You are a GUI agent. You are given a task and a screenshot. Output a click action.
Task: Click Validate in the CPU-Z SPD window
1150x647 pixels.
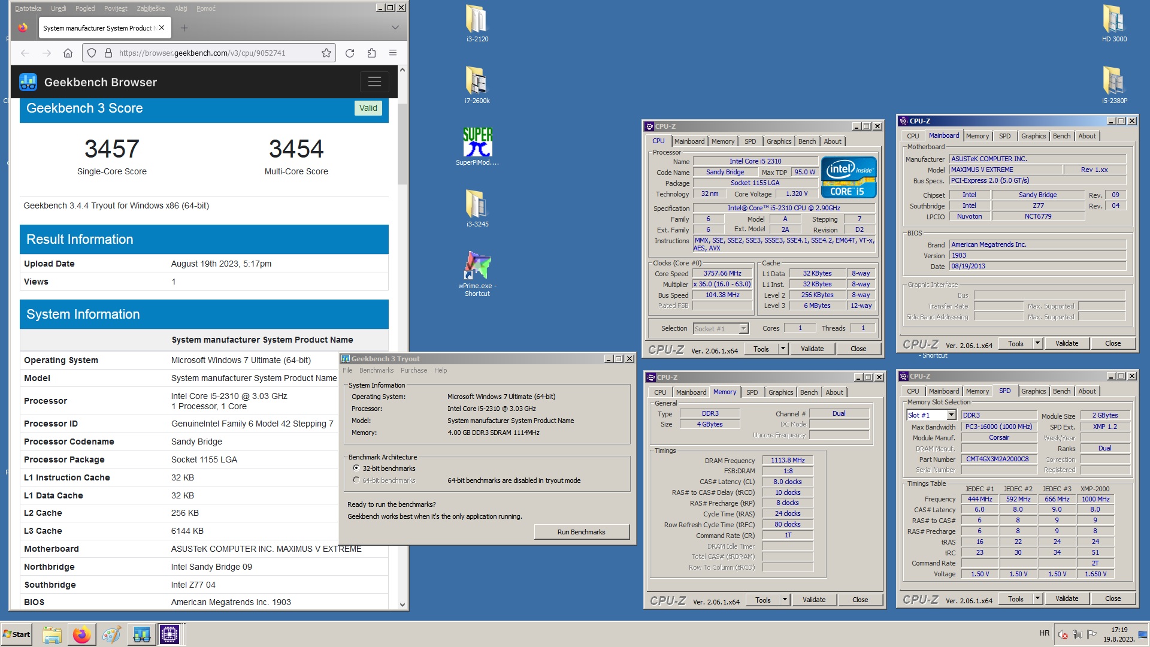[x=1066, y=598]
